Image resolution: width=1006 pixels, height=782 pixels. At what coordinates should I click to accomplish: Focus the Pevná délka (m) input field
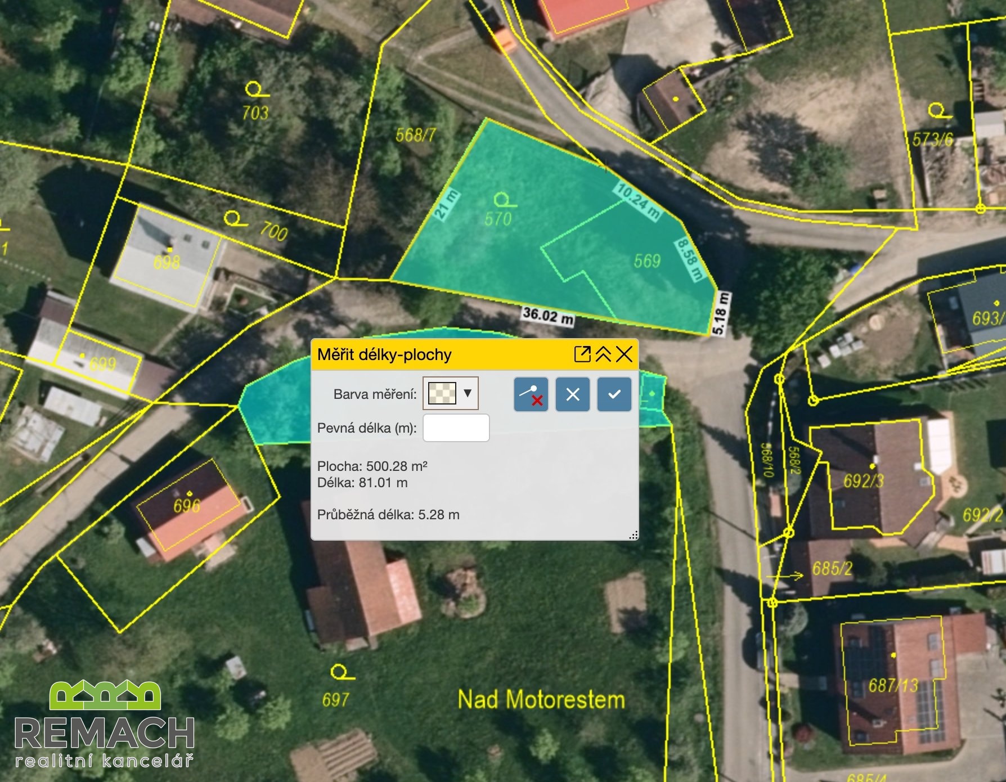coord(456,428)
